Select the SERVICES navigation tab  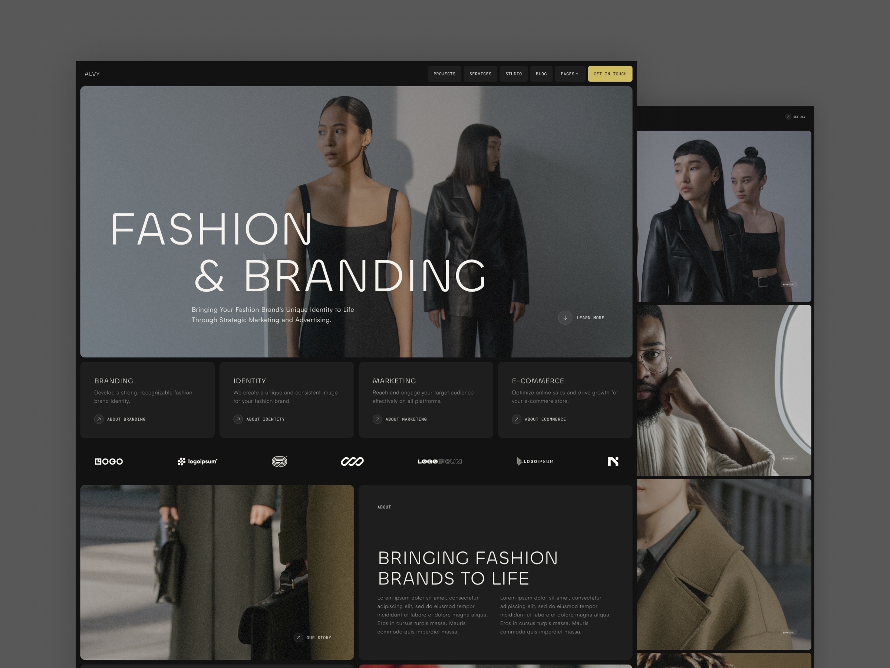[x=480, y=73]
